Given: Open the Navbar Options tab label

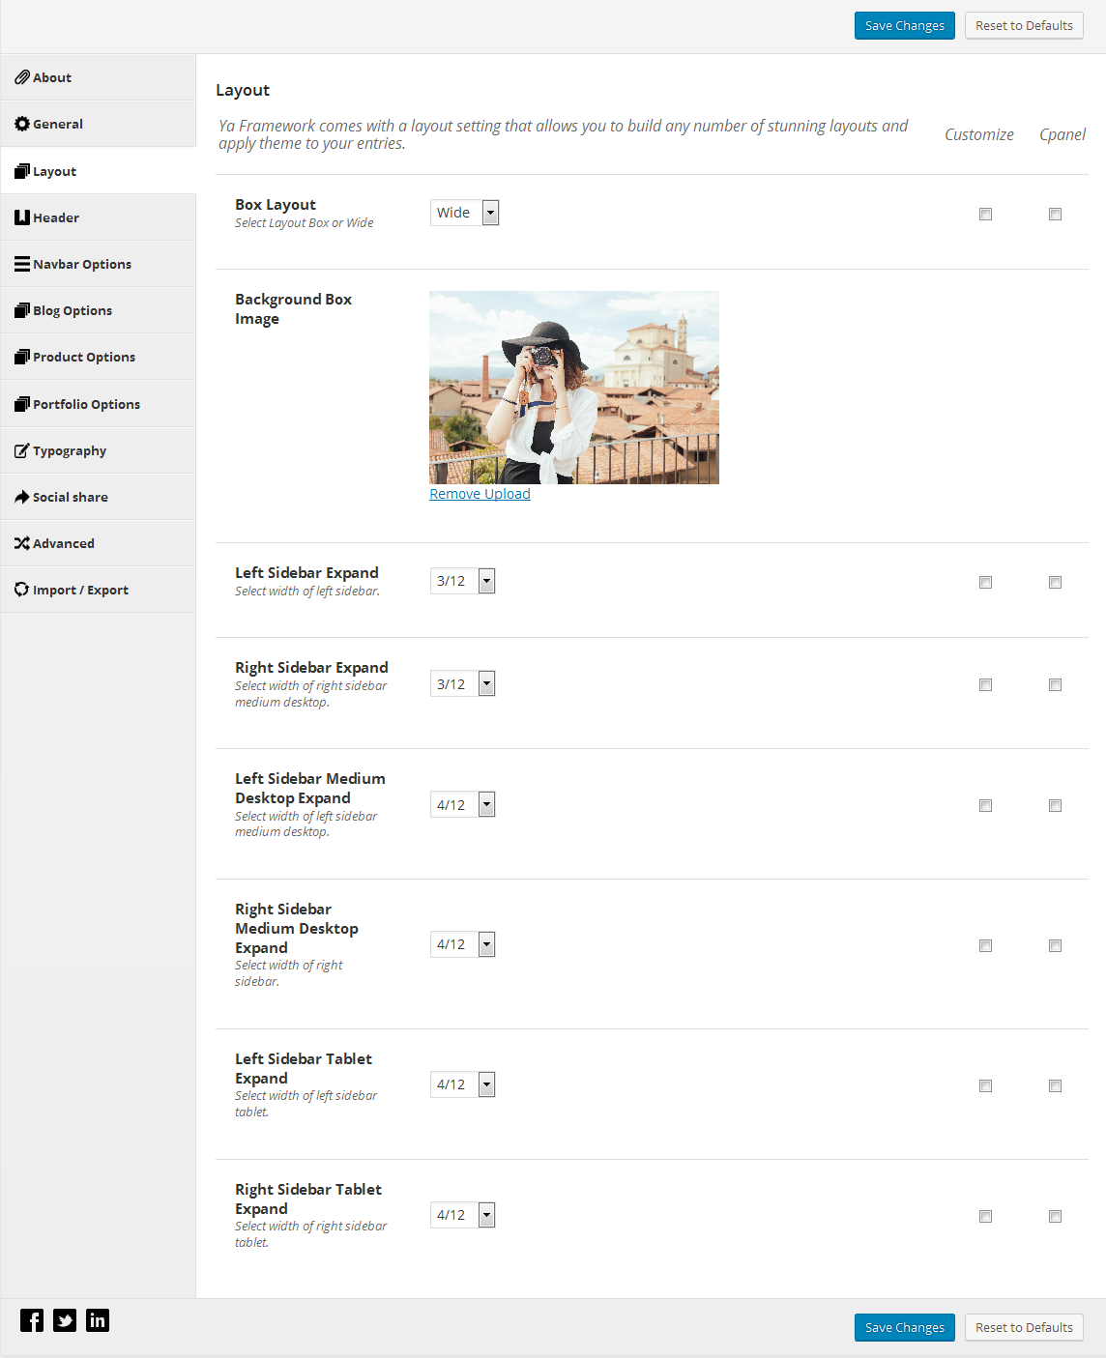Looking at the screenshot, I should coord(82,264).
